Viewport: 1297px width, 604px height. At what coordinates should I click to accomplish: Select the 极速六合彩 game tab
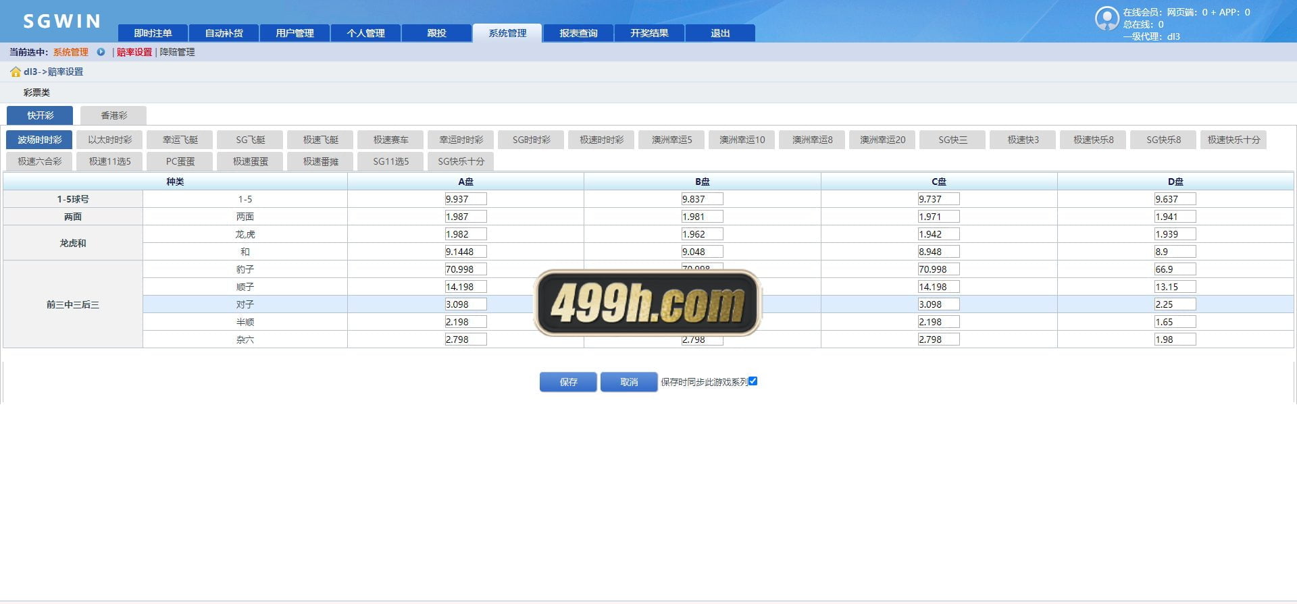point(39,161)
